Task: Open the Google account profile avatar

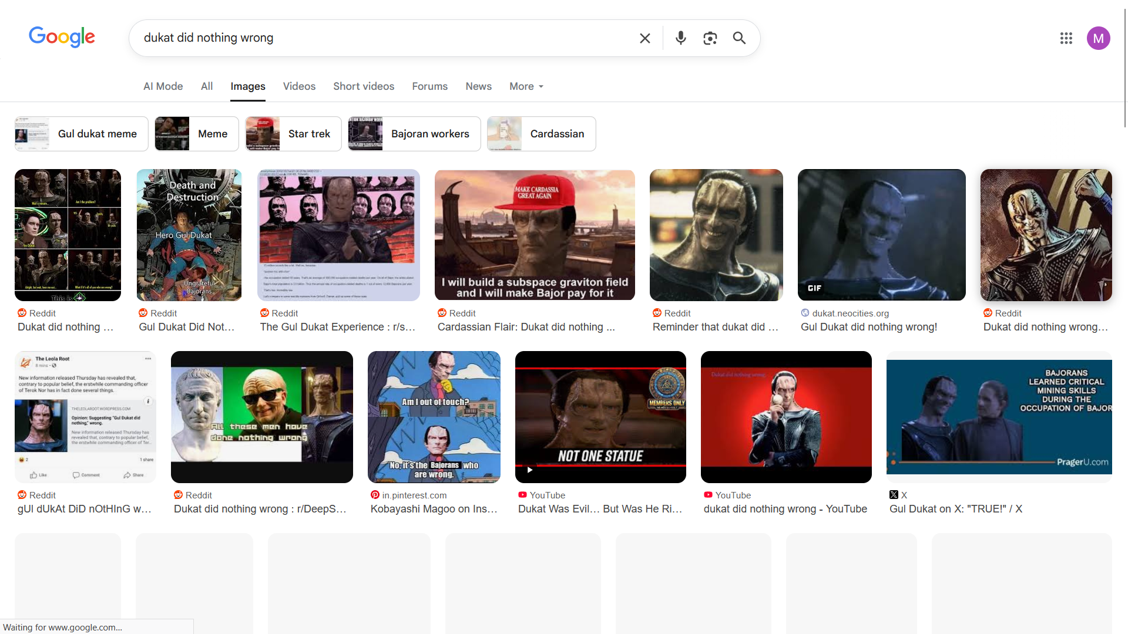Action: (1097, 38)
